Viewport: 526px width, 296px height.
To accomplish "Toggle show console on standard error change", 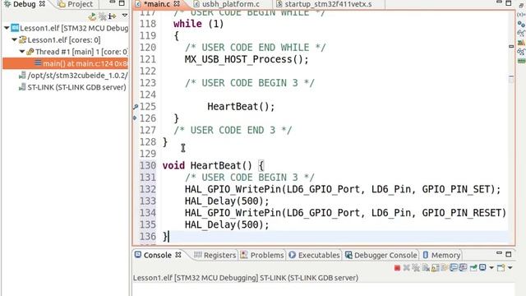I will pyautogui.click(x=463, y=268).
